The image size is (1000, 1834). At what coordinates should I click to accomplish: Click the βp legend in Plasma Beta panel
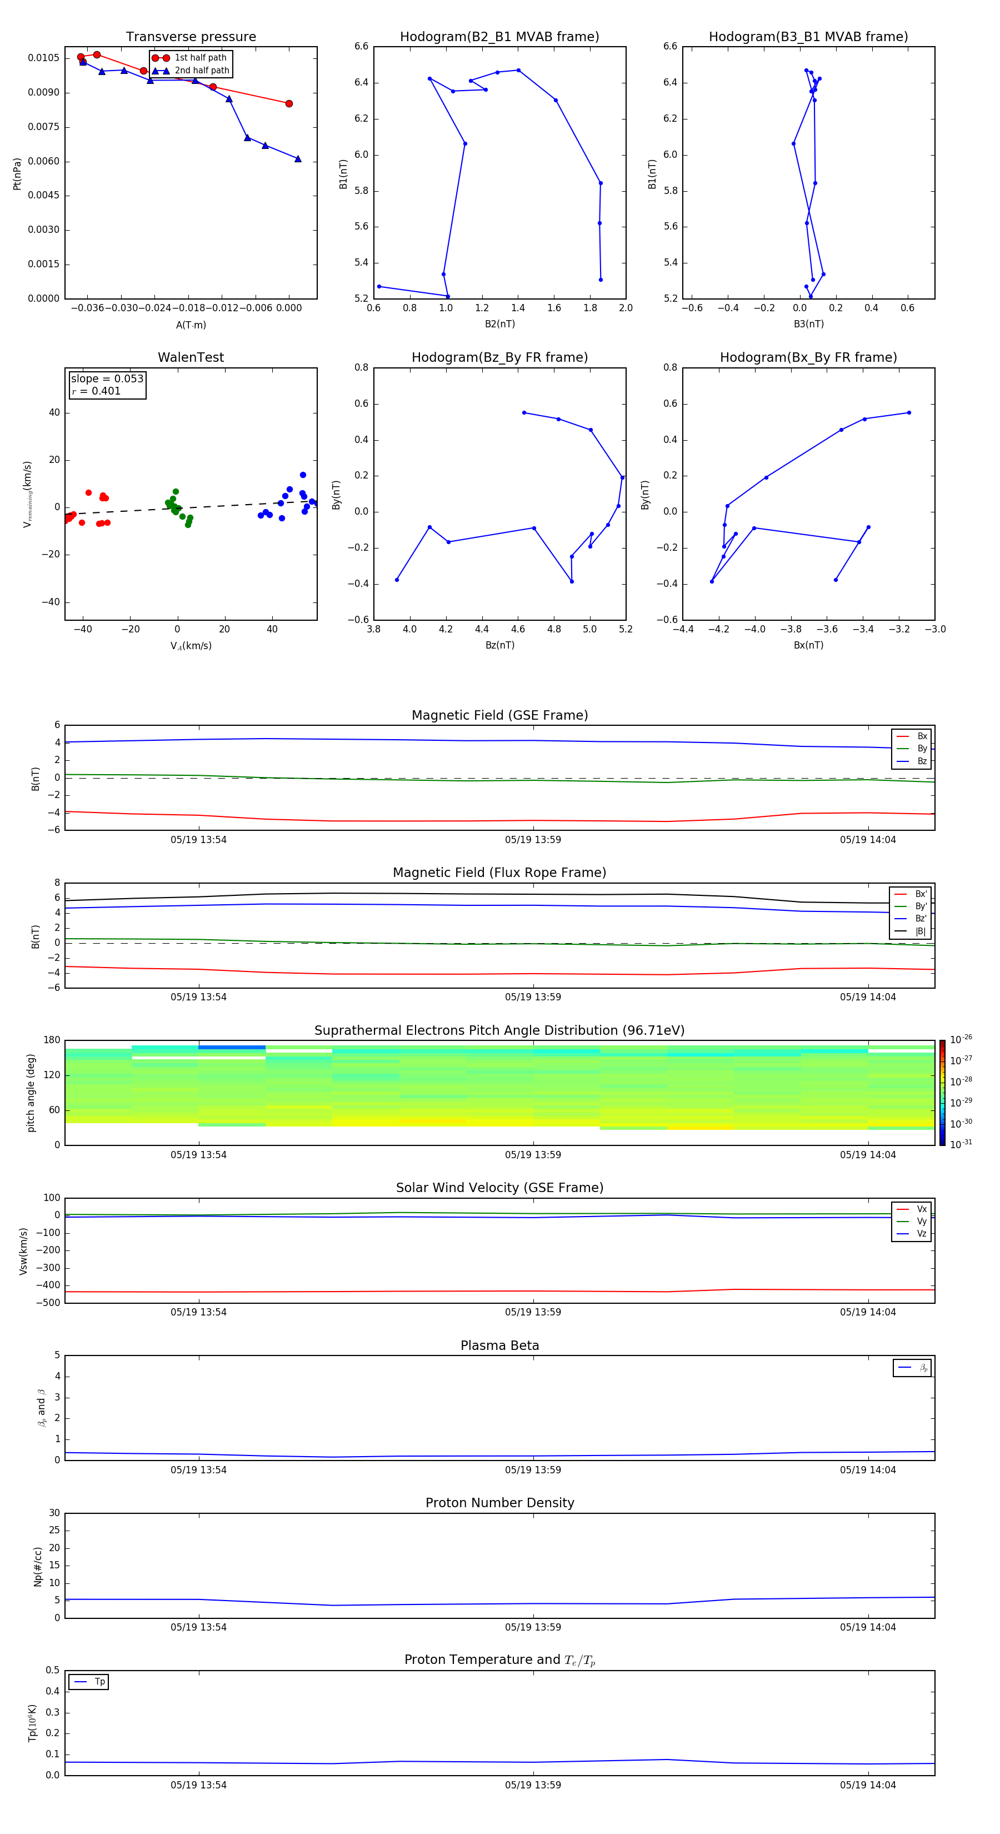coord(912,1368)
